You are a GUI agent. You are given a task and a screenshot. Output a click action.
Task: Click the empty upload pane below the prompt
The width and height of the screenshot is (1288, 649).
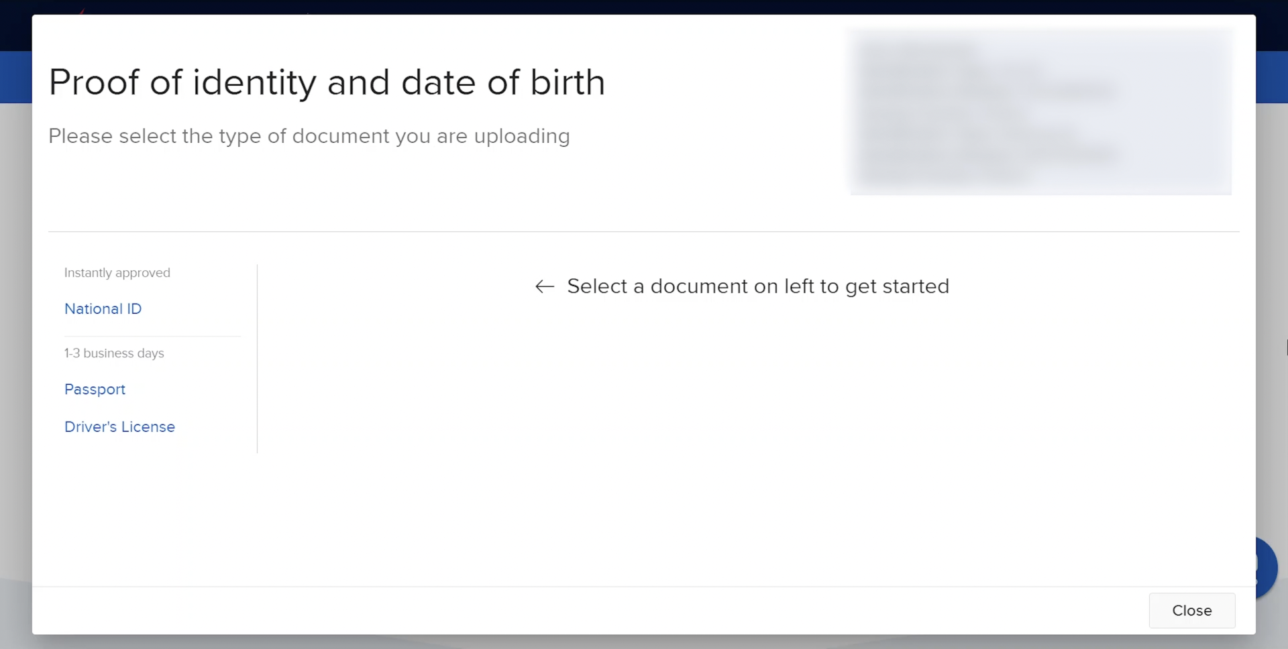(x=745, y=436)
